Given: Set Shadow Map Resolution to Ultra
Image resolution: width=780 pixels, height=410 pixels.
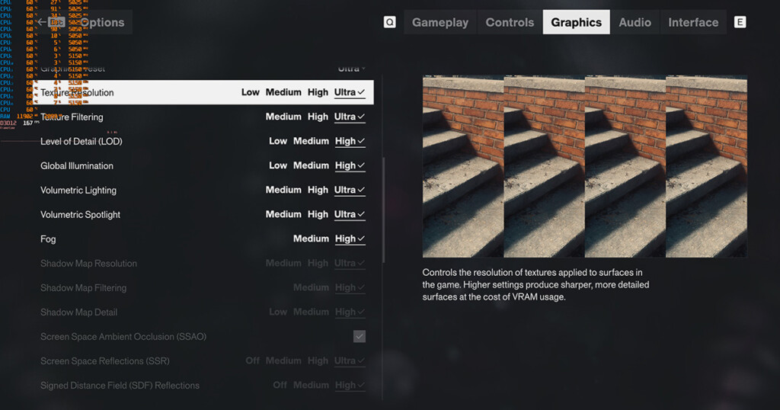Looking at the screenshot, I should [350, 263].
